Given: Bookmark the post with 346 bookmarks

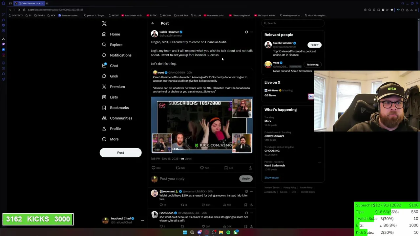Looking at the screenshot, I should pyautogui.click(x=226, y=168).
